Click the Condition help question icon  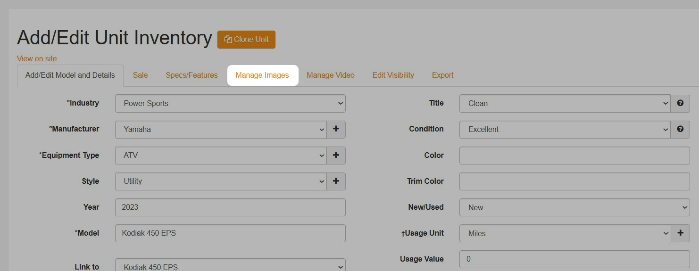point(680,129)
